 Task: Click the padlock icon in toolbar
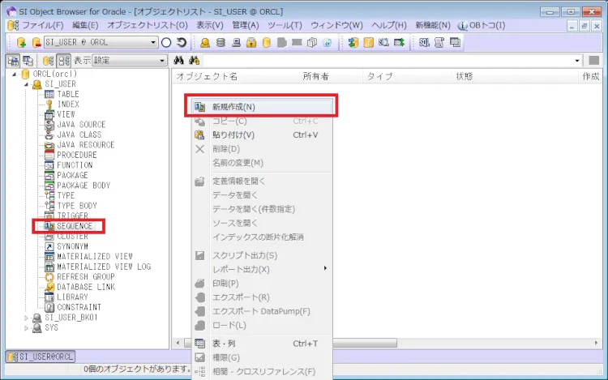click(251, 42)
